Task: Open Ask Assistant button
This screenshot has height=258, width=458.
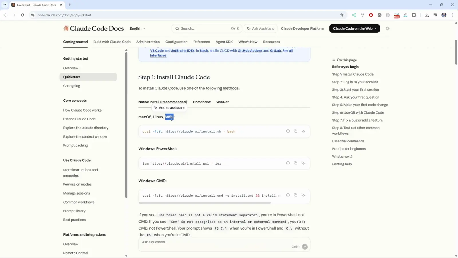Action: pyautogui.click(x=260, y=28)
